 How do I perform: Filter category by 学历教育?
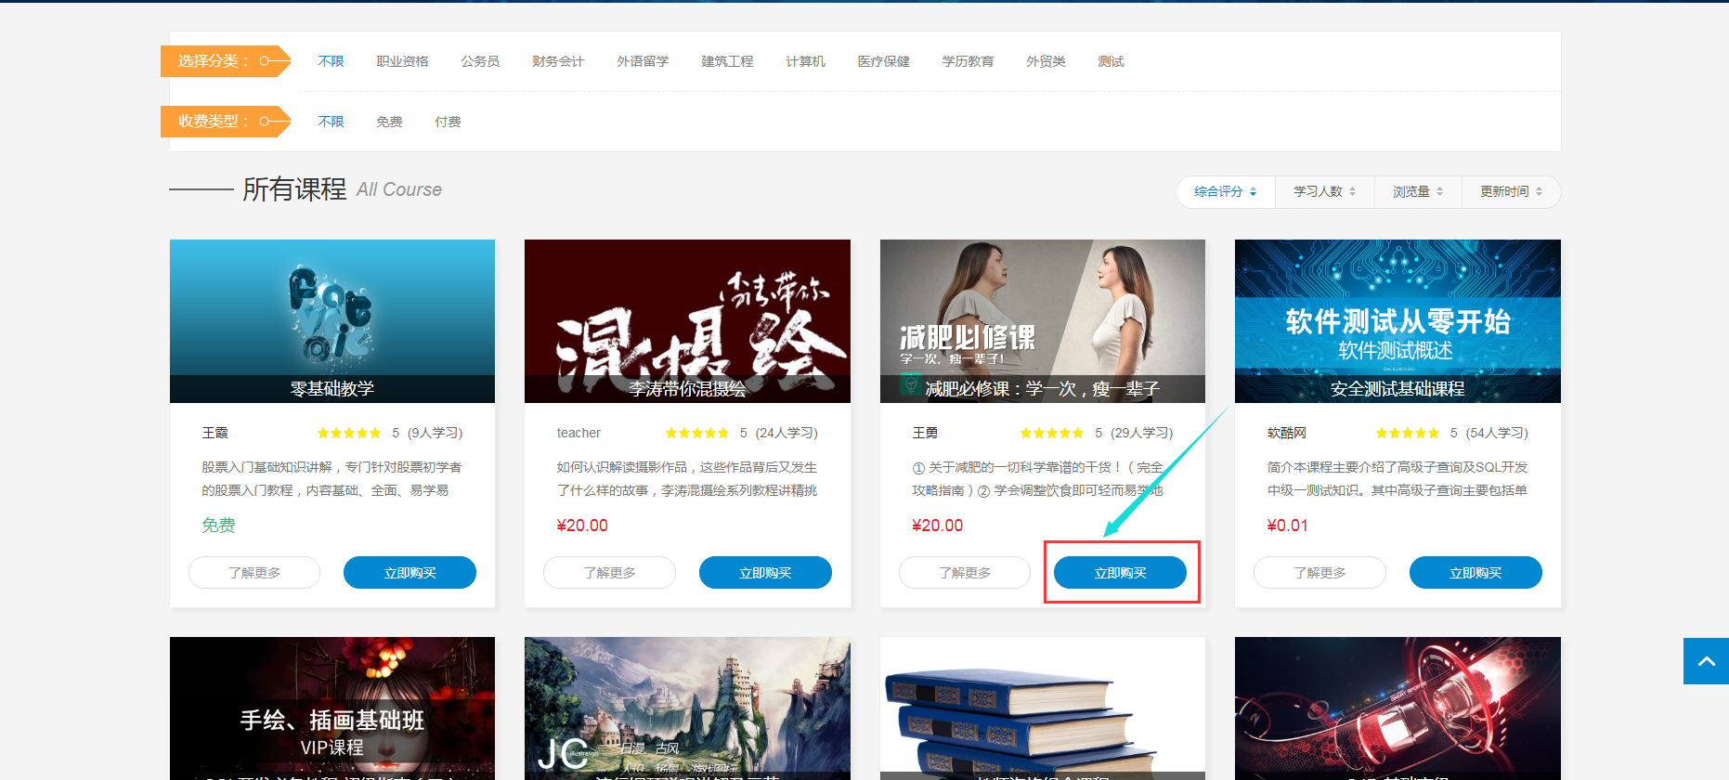(968, 61)
